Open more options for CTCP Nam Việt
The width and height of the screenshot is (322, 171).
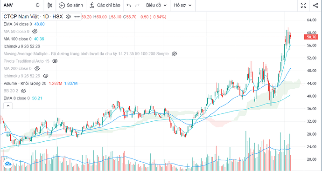[x=77, y=17]
